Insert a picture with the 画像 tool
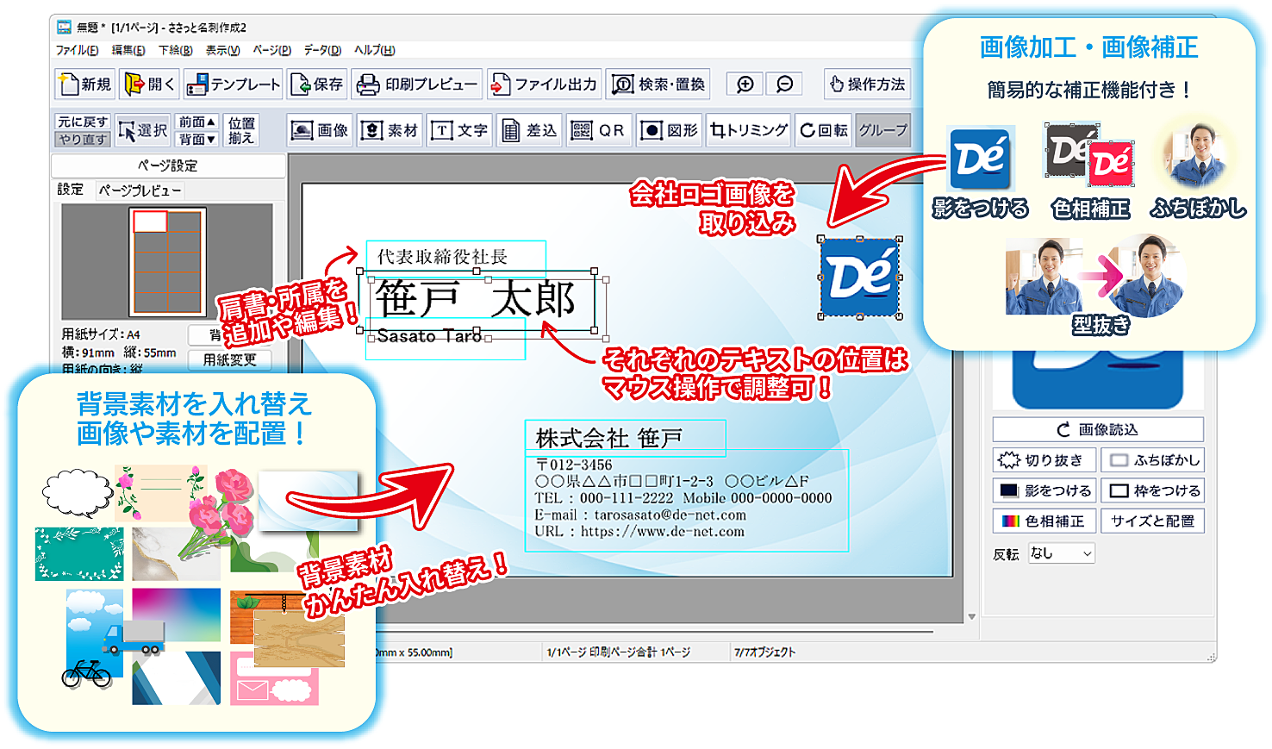Screen dimensions: 1272x749 (x=319, y=130)
